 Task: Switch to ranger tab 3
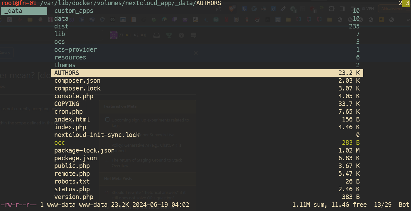pos(407,3)
